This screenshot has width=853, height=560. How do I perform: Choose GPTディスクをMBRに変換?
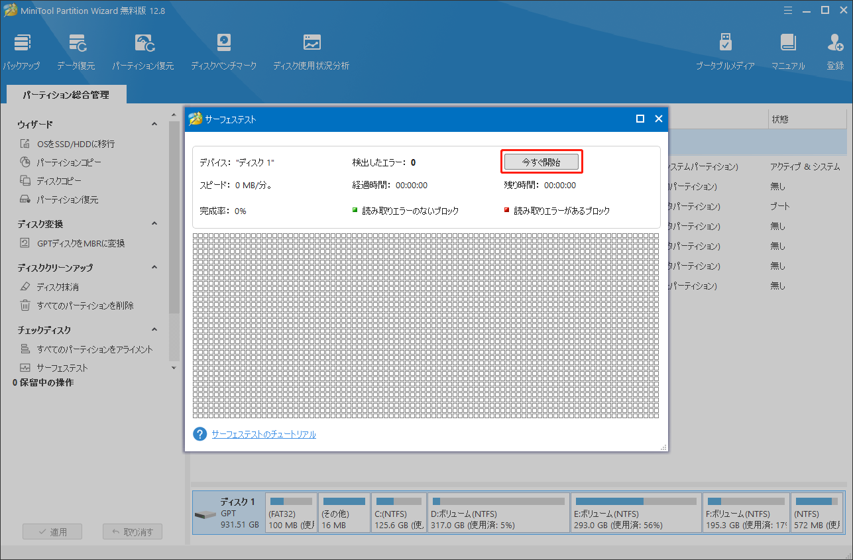[x=72, y=243]
